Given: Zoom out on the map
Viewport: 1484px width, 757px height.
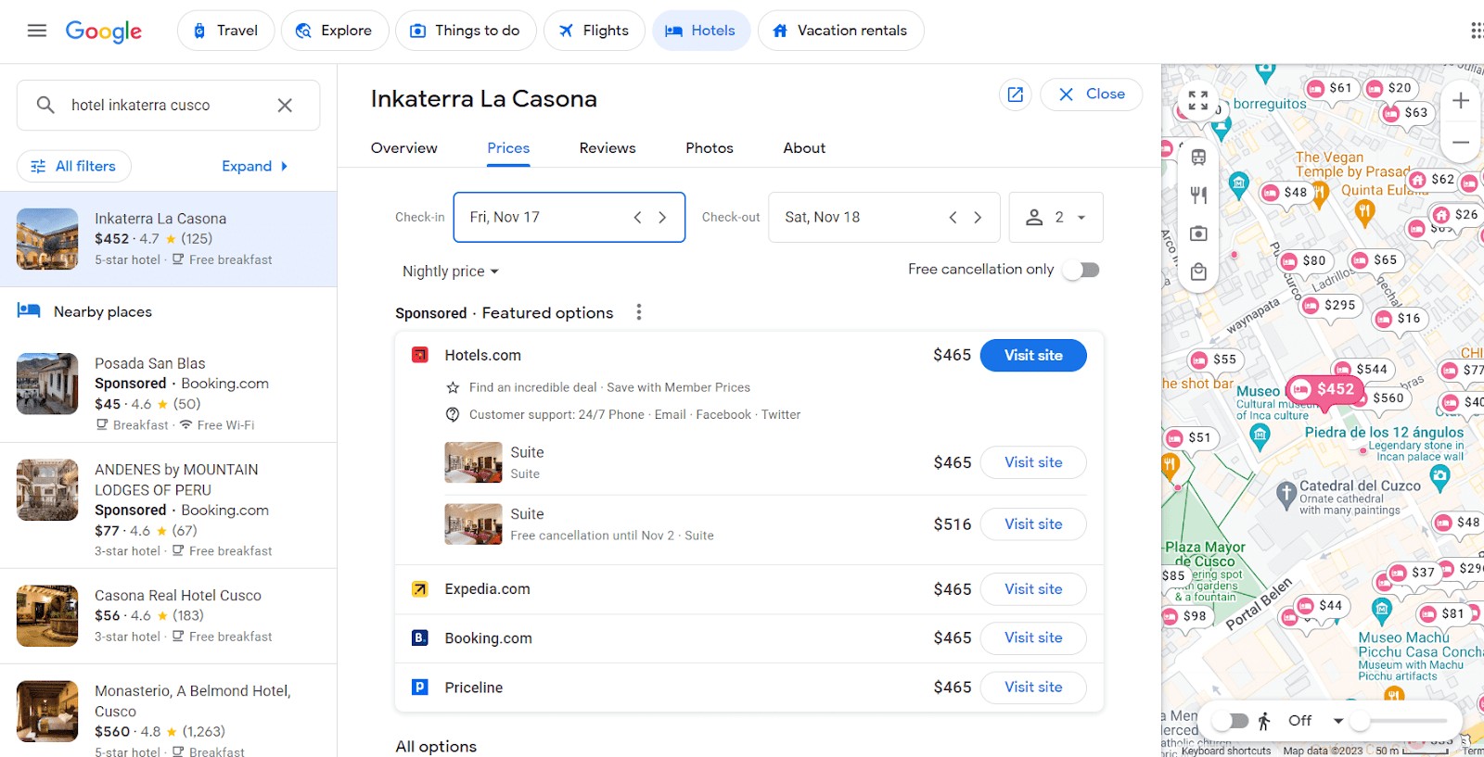Looking at the screenshot, I should [x=1461, y=142].
